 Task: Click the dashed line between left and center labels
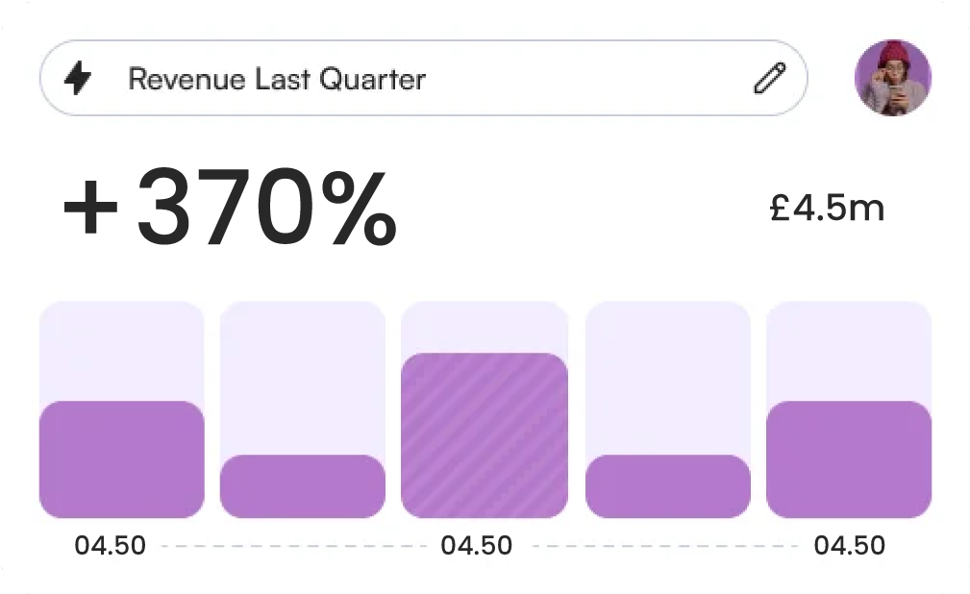pos(293,546)
